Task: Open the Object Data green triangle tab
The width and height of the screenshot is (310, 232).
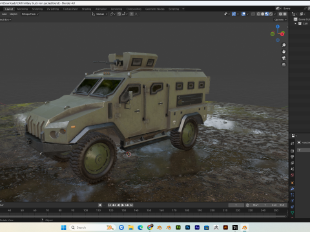Action: 293,213
